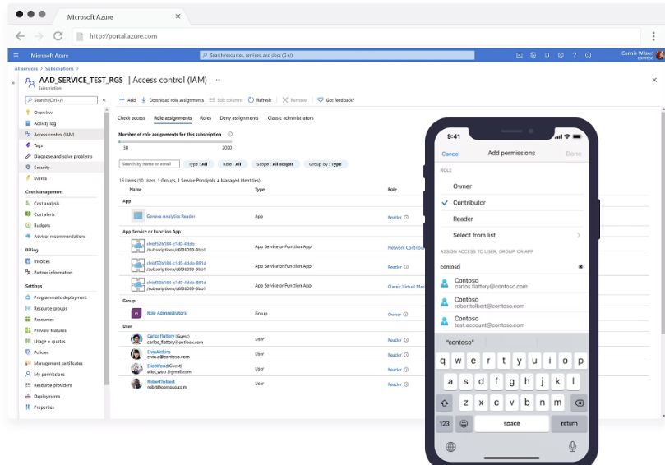Open the Azure hamburger menu
The width and height of the screenshot is (665, 465).
pyautogui.click(x=16, y=55)
